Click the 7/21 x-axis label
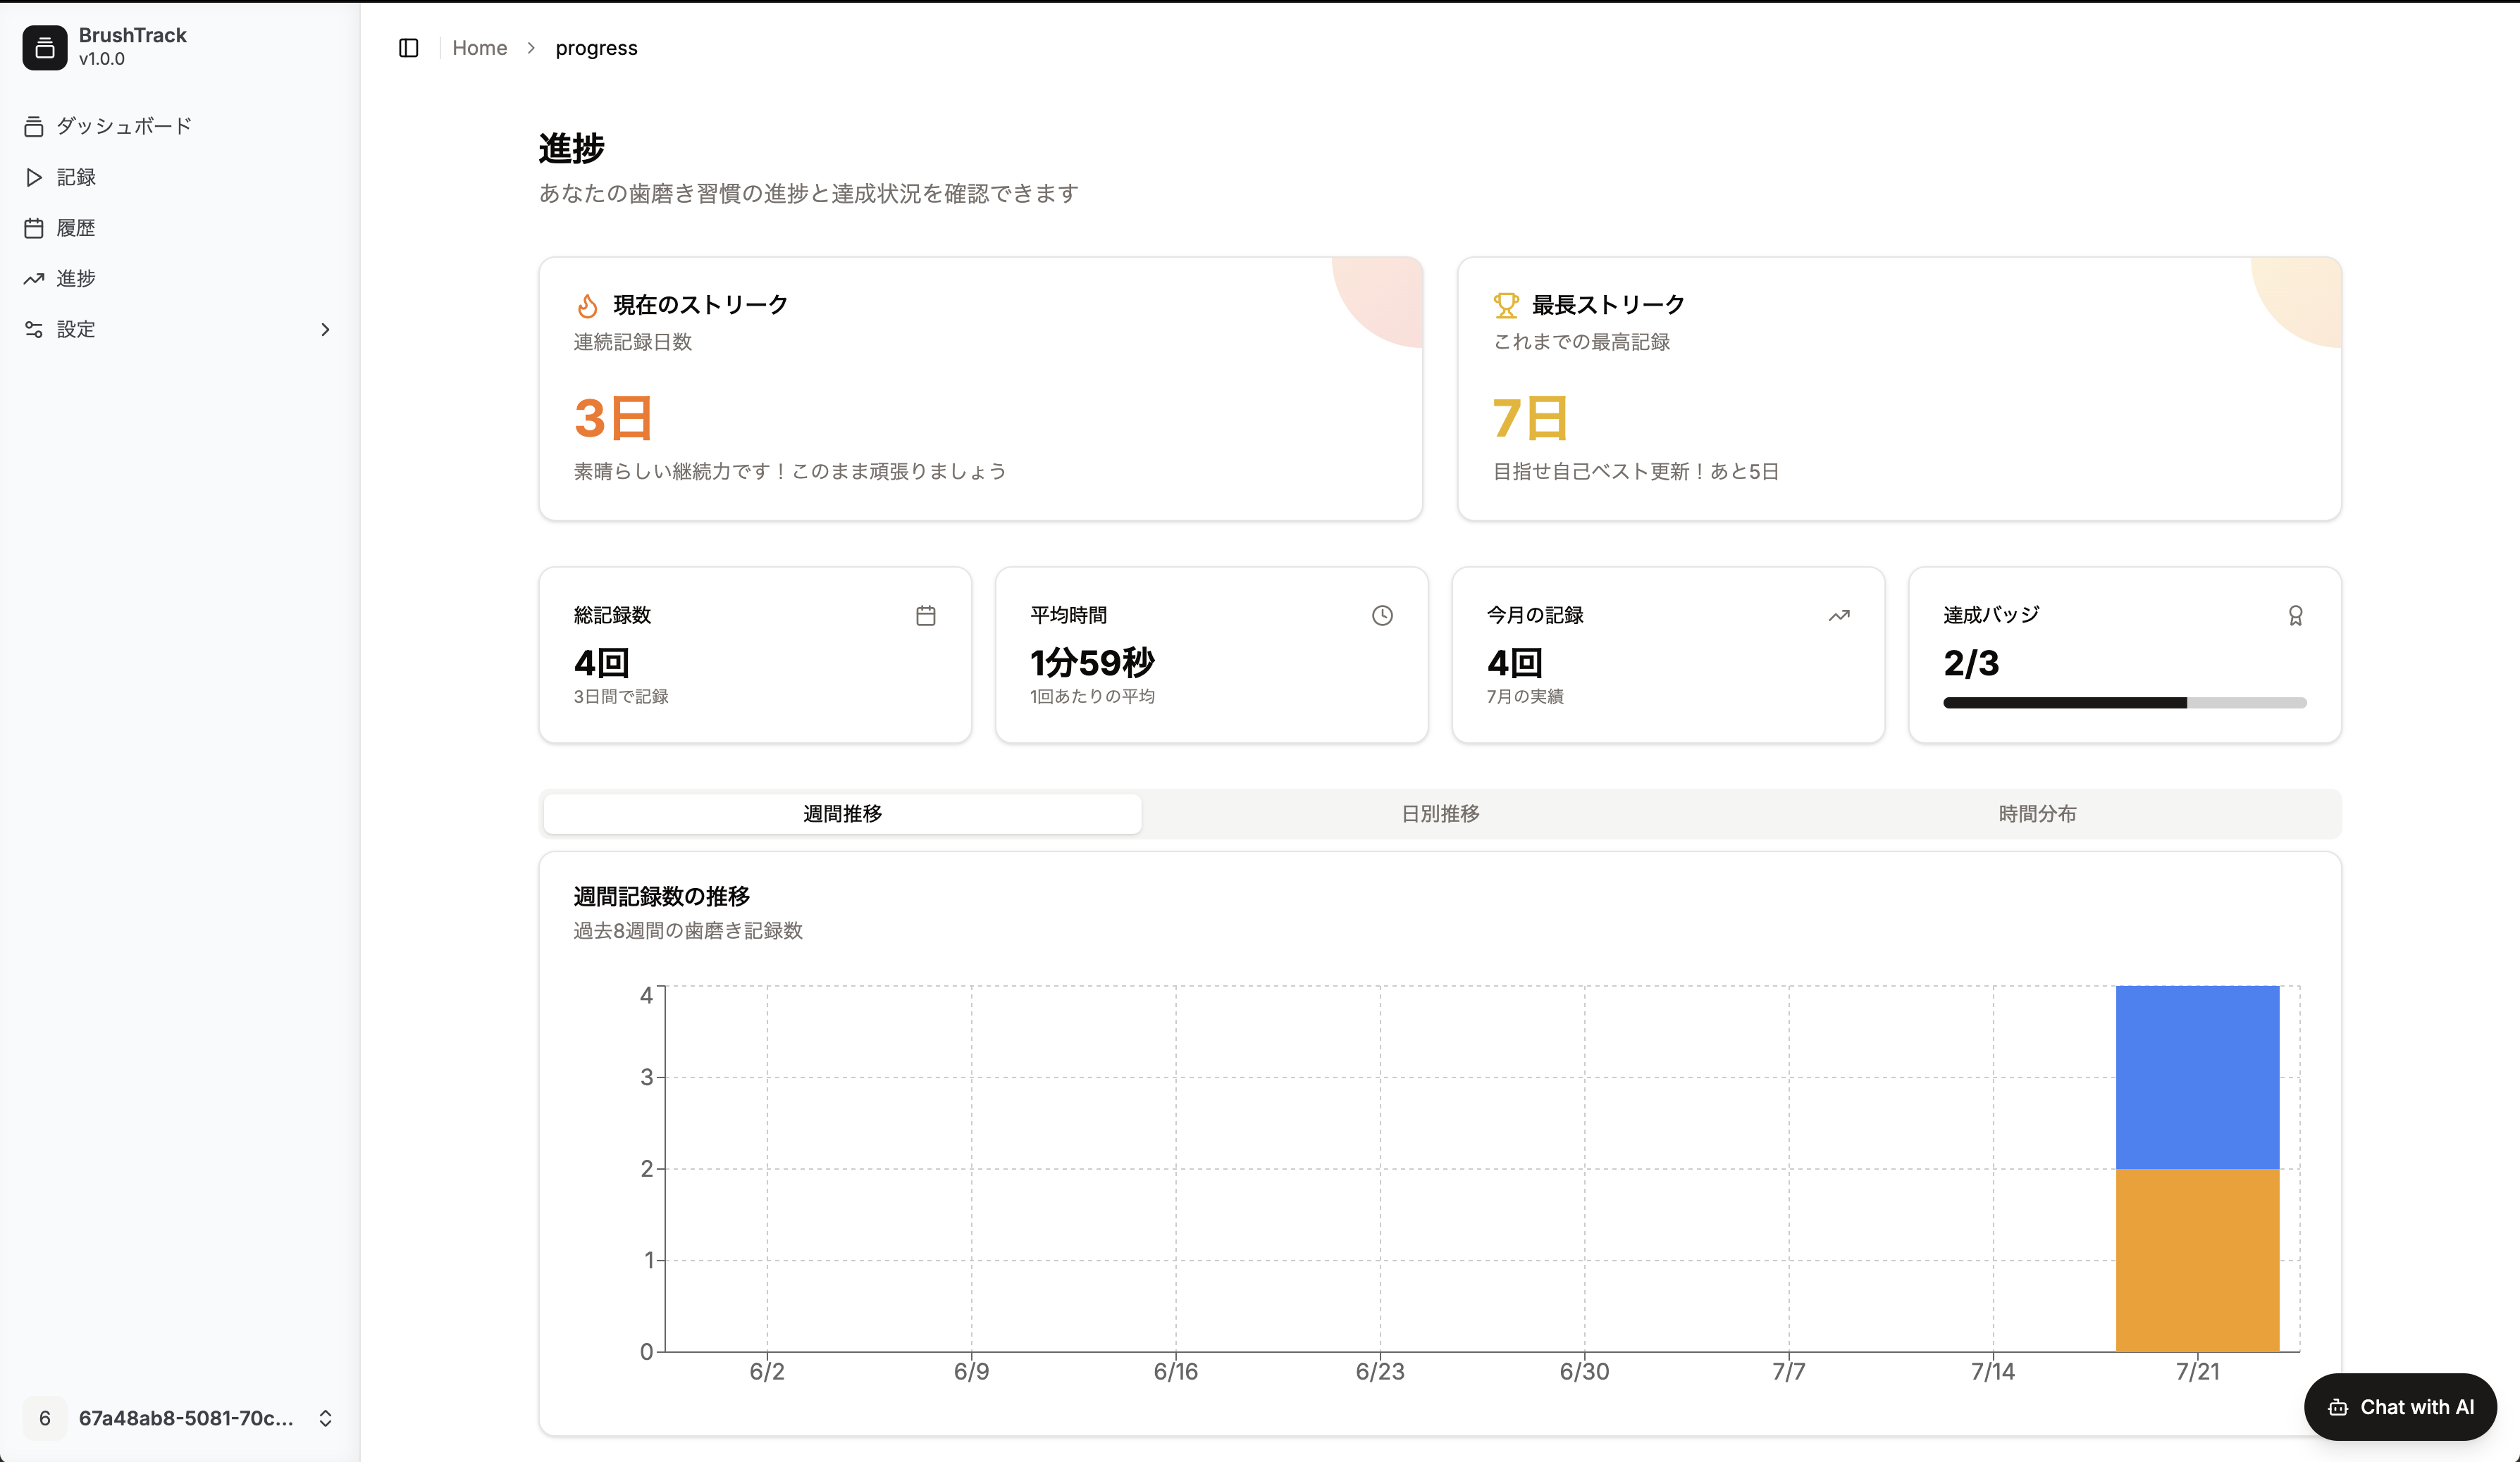The width and height of the screenshot is (2520, 1462). pyautogui.click(x=2197, y=1371)
